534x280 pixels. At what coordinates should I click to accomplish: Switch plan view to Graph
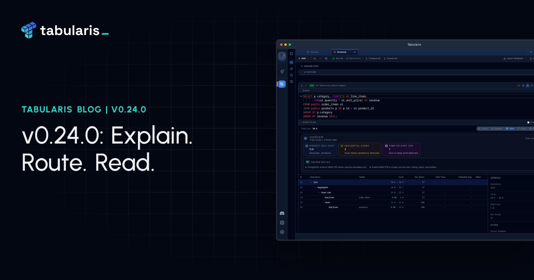[x=483, y=128]
